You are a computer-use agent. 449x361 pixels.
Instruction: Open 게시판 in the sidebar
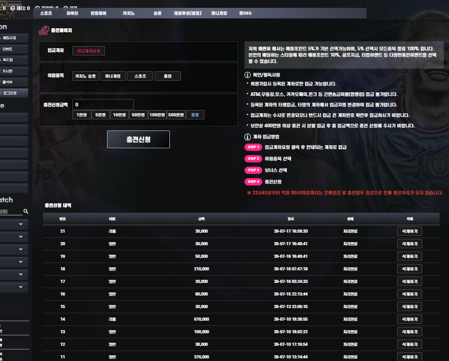pos(14,71)
